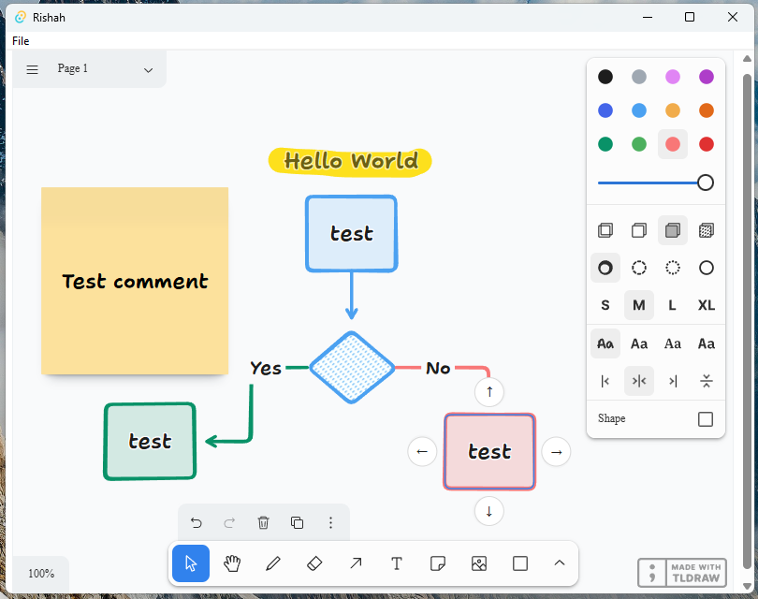758x599 pixels.
Task: Set size to L
Action: point(673,305)
